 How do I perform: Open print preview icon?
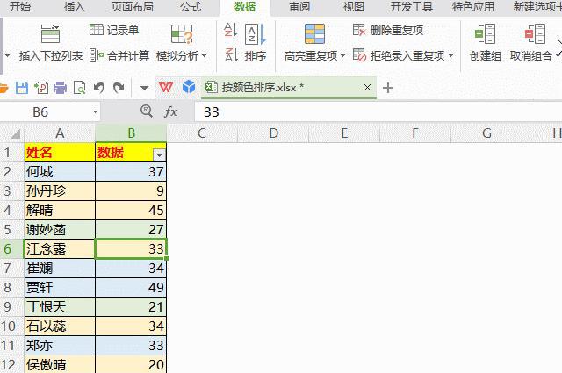point(79,88)
